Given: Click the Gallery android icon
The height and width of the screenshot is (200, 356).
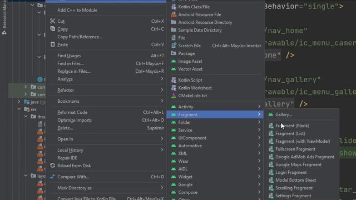Looking at the screenshot, I should [x=271, y=114].
